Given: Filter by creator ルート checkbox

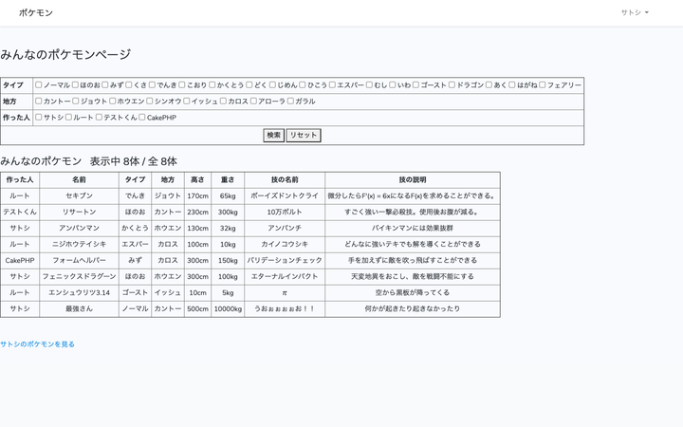Looking at the screenshot, I should click(69, 118).
